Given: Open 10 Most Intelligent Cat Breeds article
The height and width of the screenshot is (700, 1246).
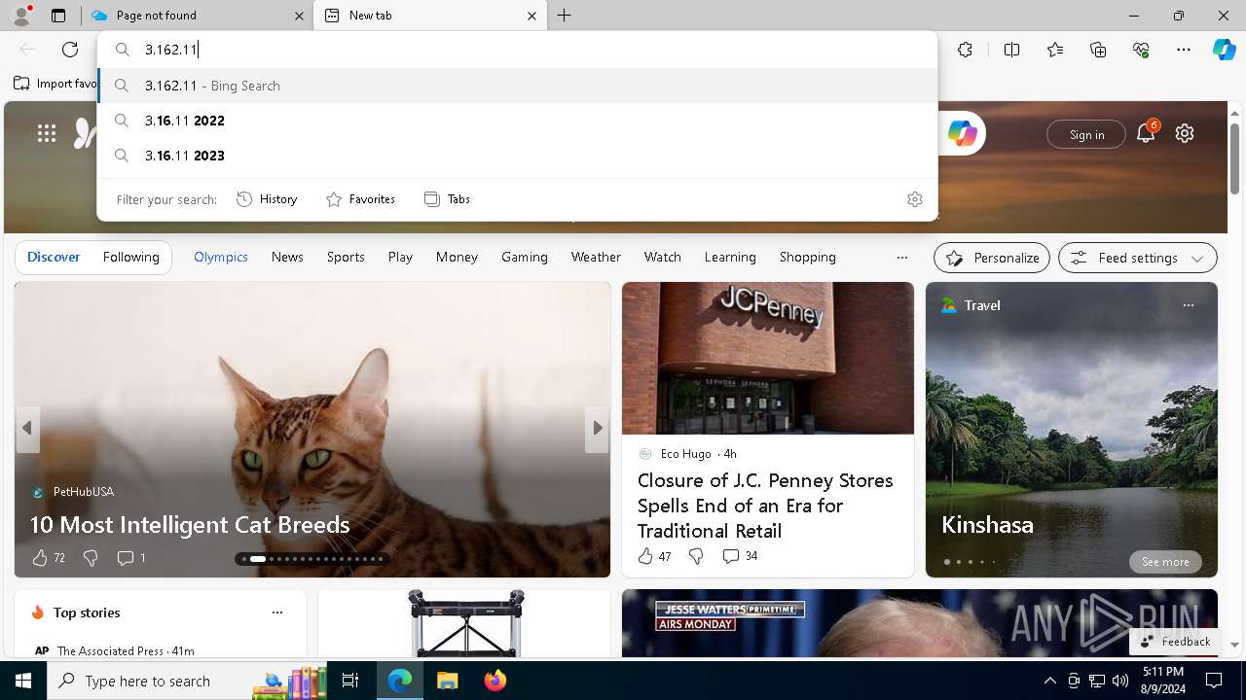Looking at the screenshot, I should click(x=190, y=525).
